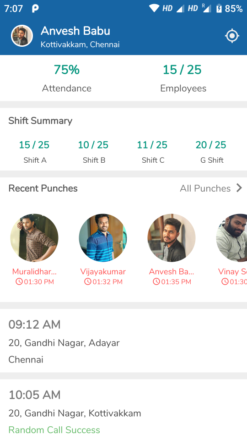Select the G Shift summary
The width and height of the screenshot is (247, 440).
click(211, 152)
